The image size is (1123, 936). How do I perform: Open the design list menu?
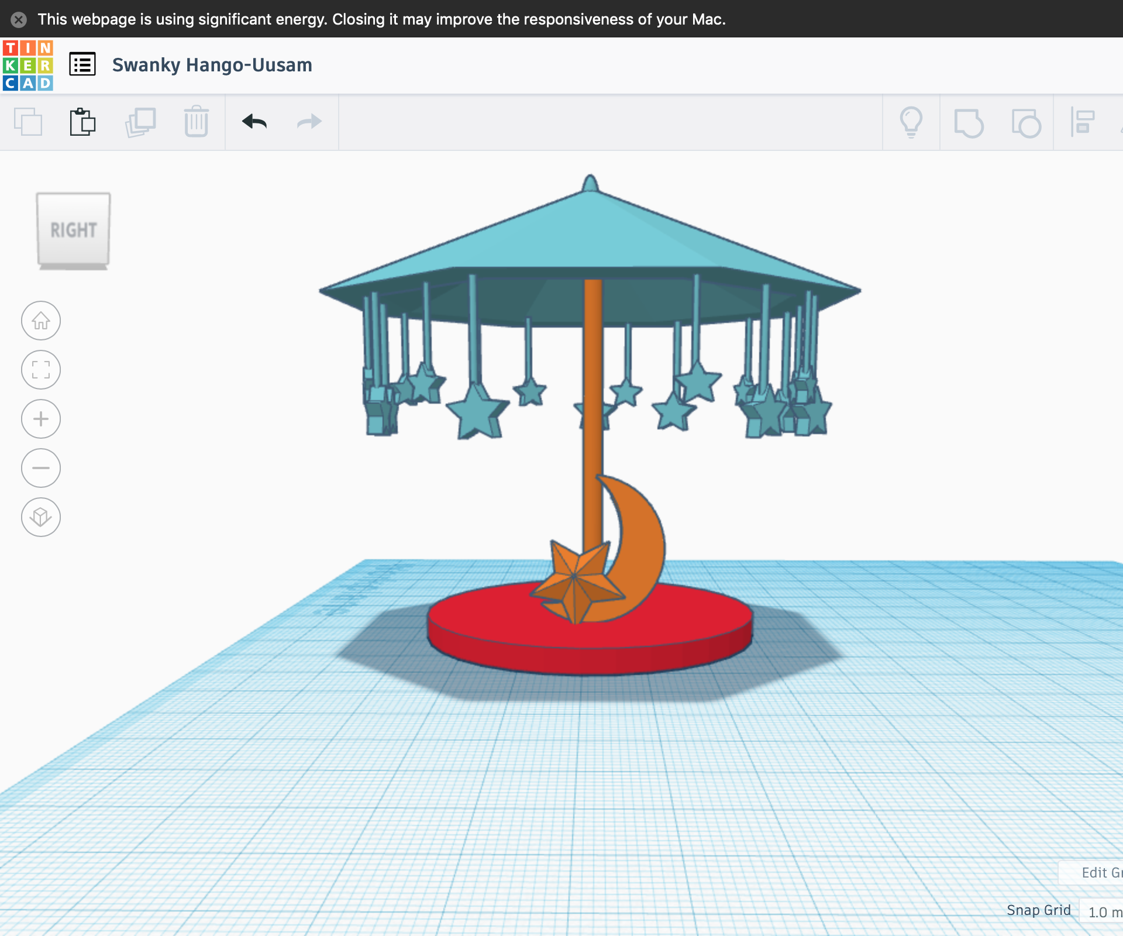[x=82, y=64]
